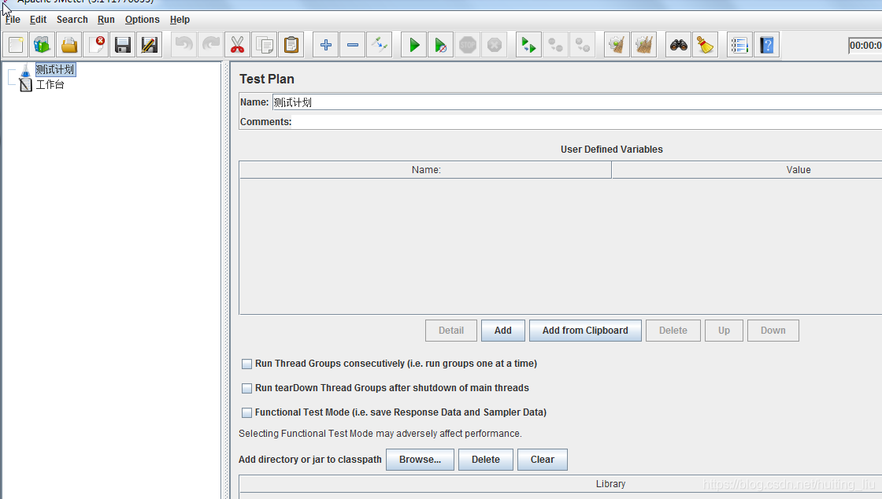Open the Function Helper dialog icon

point(739,45)
